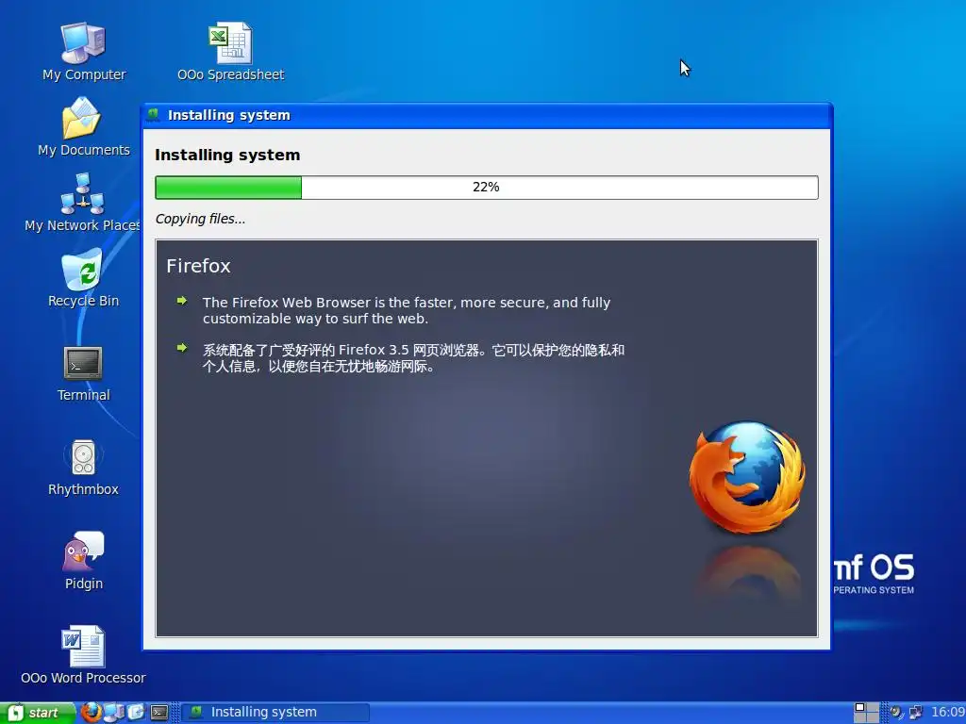Click the English Firefox Web Browser description

(x=407, y=310)
